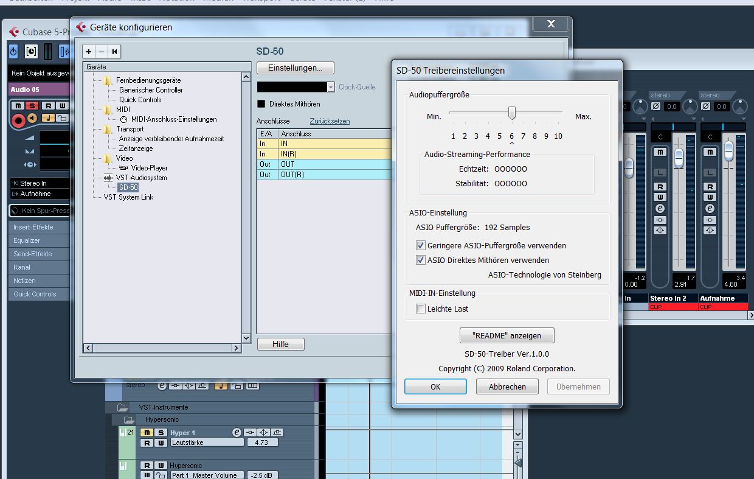
Task: Enable Read automation on Aufnahme mixer channel
Action: click(x=710, y=187)
